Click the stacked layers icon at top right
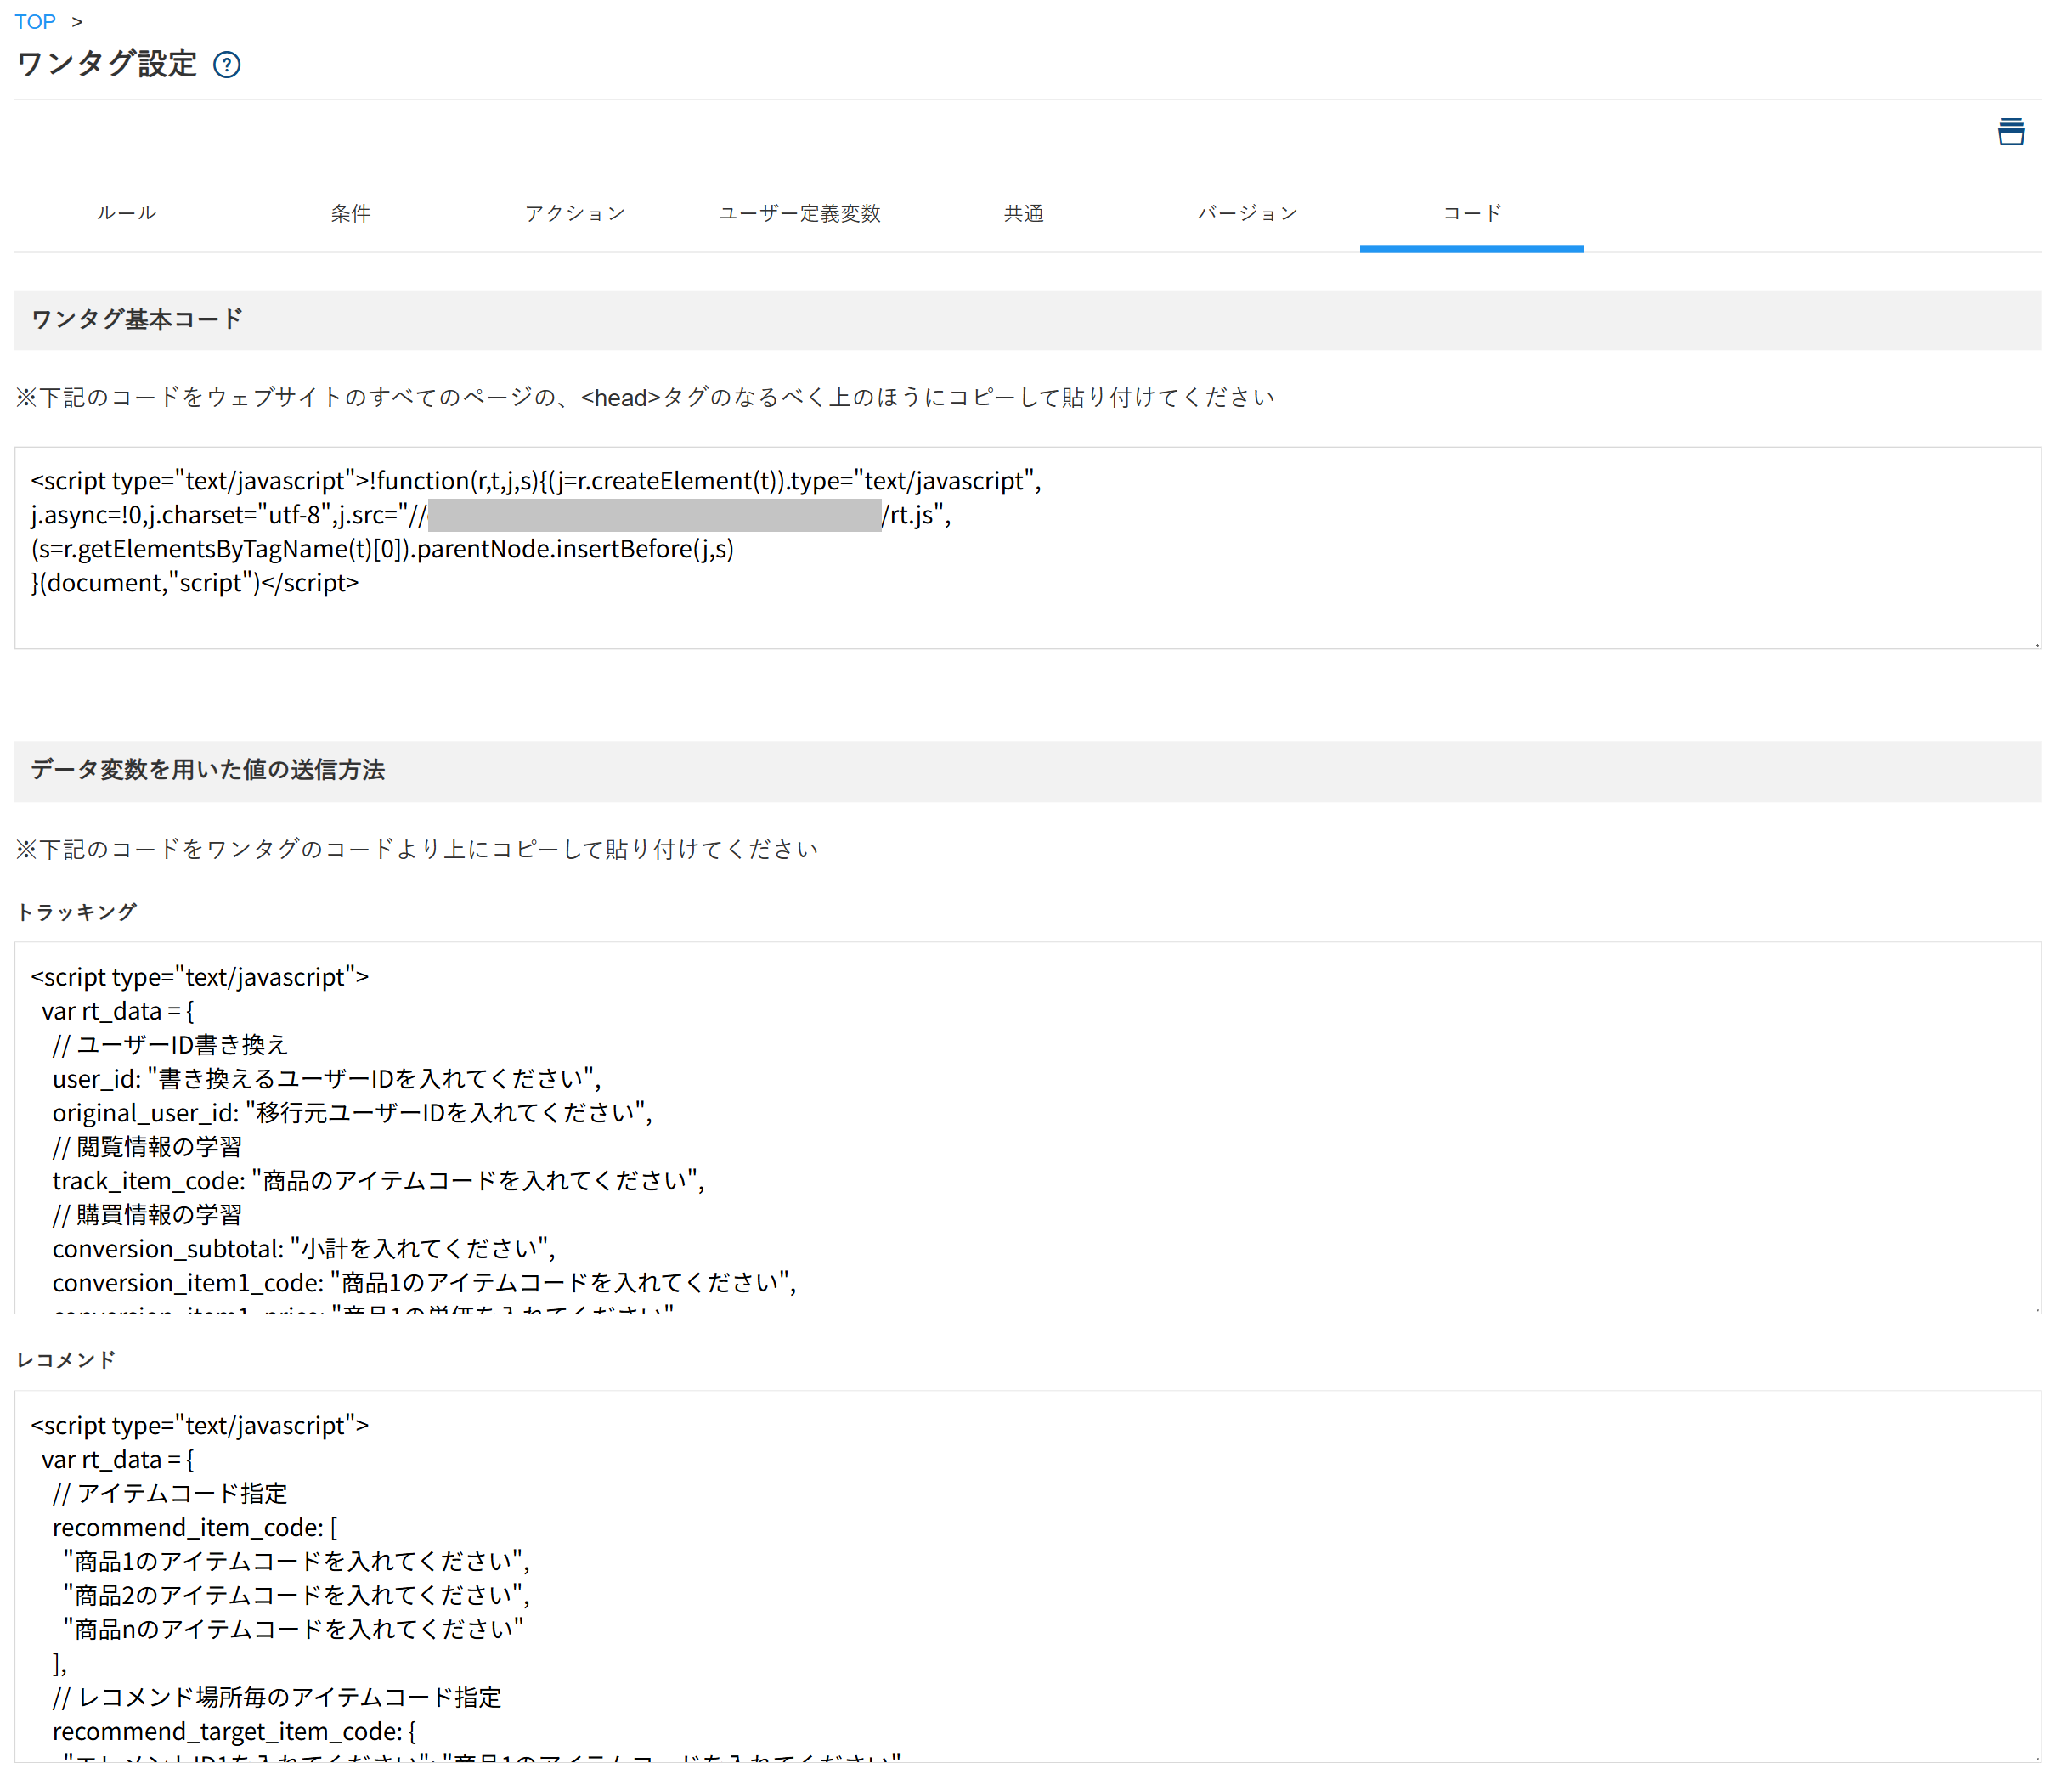 point(2011,131)
